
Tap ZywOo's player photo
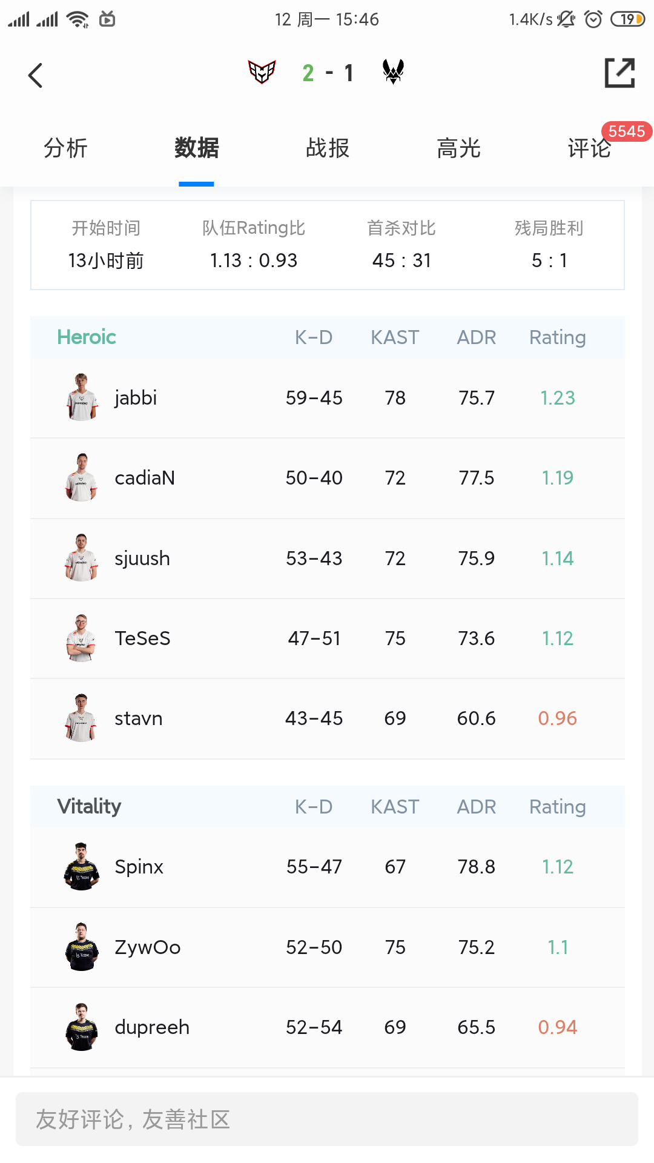click(82, 947)
